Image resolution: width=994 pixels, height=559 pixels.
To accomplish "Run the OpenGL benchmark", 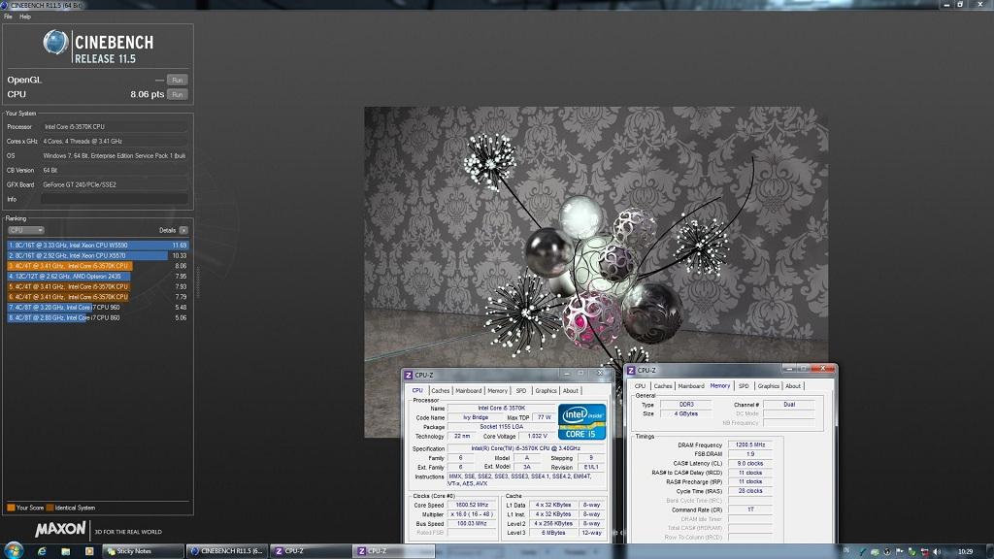I will tap(177, 80).
